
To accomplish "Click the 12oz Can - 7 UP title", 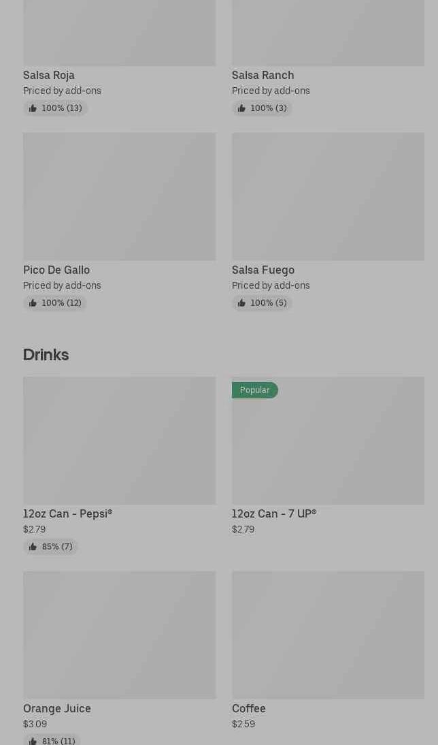I will coord(274,513).
